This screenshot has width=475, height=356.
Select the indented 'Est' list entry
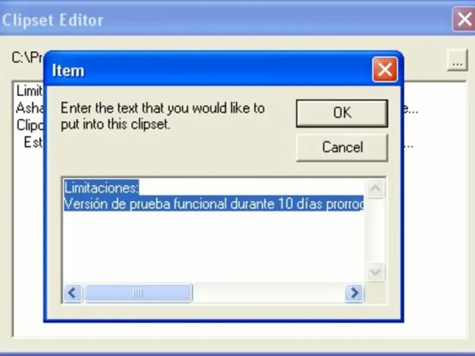tap(33, 142)
